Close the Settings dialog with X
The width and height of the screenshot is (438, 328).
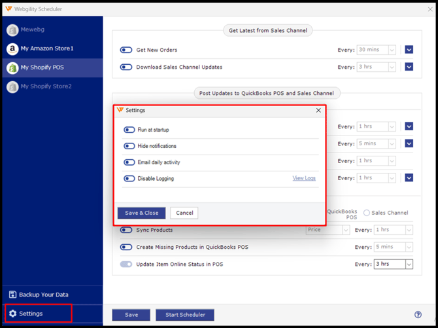pyautogui.click(x=318, y=111)
